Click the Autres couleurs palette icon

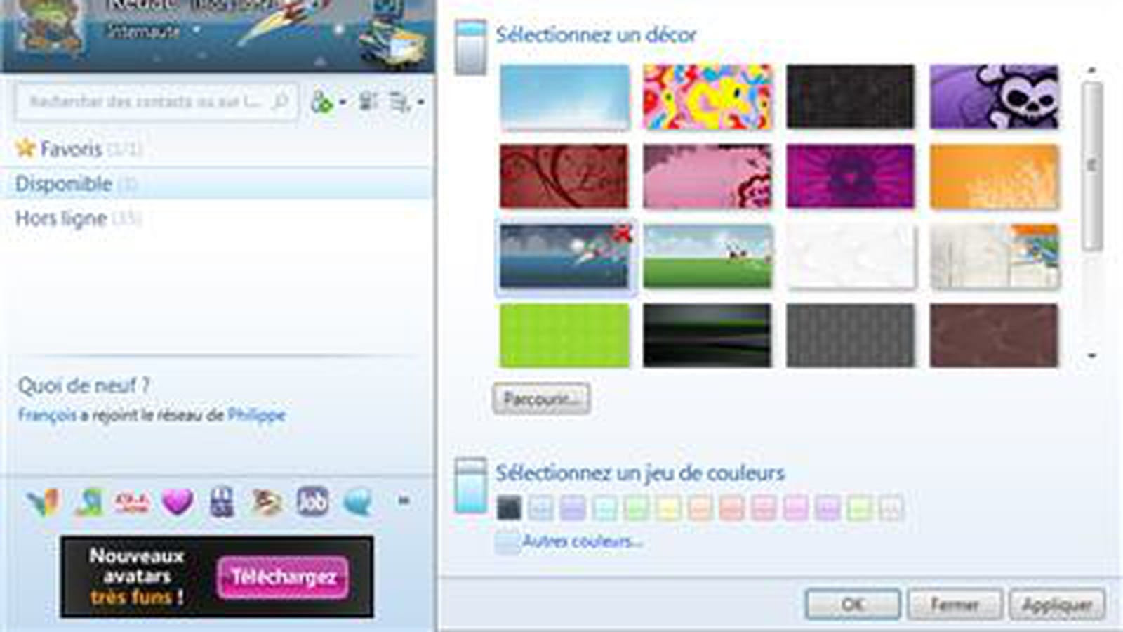[x=507, y=542]
